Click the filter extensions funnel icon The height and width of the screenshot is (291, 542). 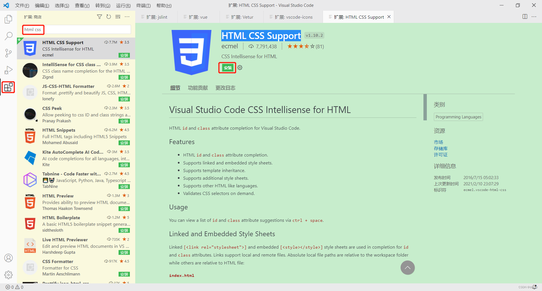pos(99,17)
